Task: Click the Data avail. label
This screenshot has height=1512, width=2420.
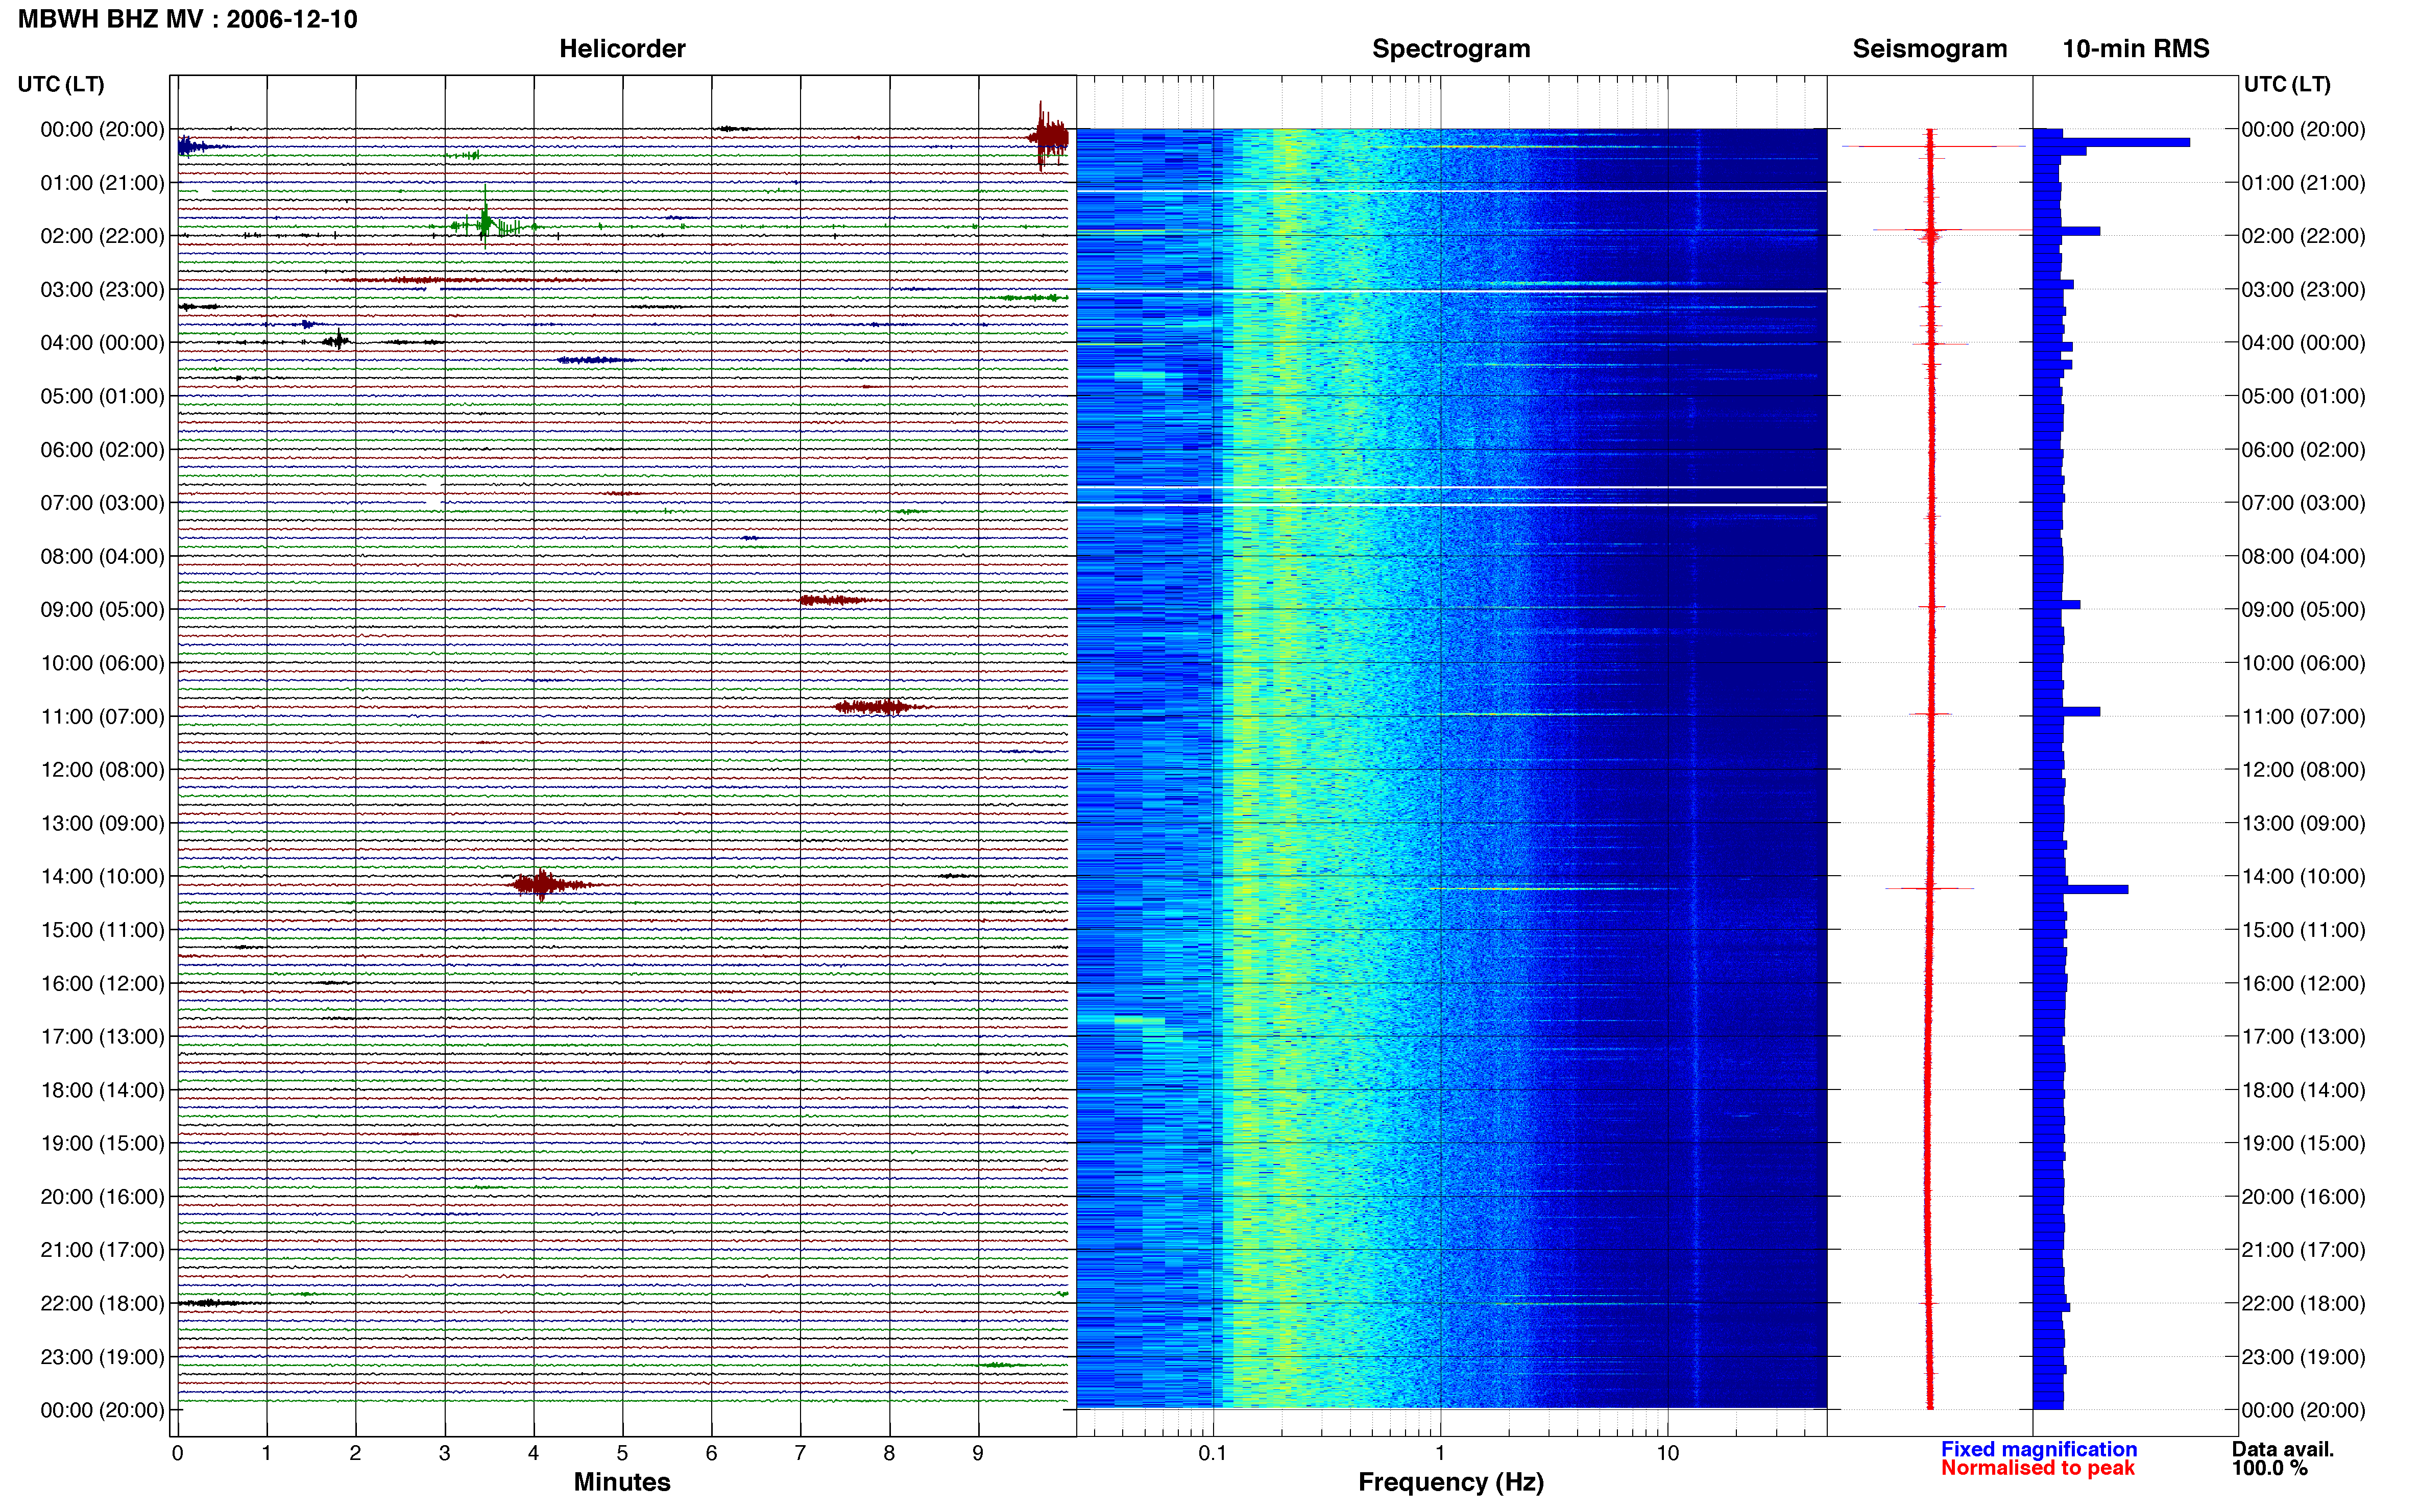Action: point(2282,1449)
